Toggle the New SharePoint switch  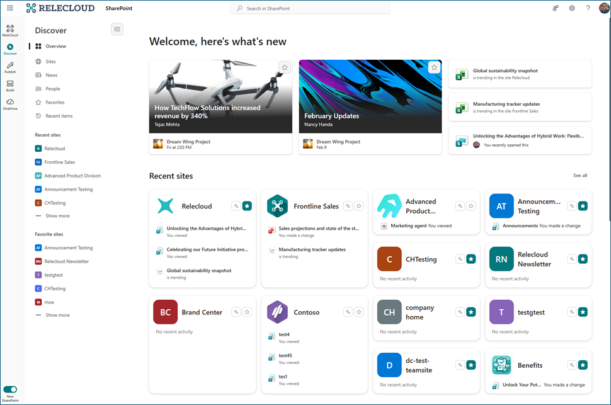10,389
